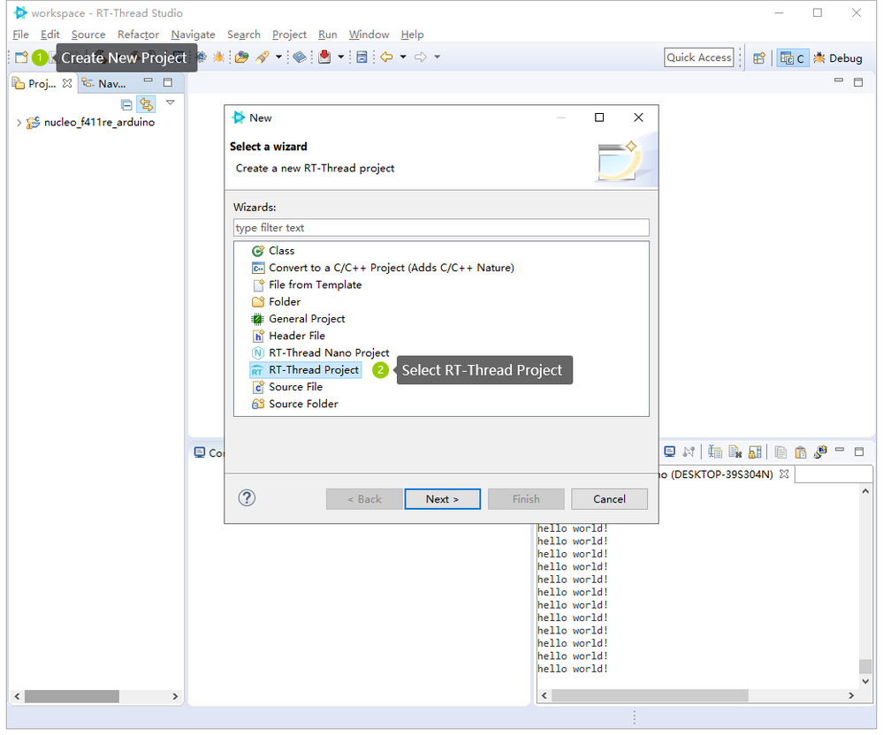Open the Source menu
This screenshot has height=735, width=883.
pyautogui.click(x=88, y=34)
